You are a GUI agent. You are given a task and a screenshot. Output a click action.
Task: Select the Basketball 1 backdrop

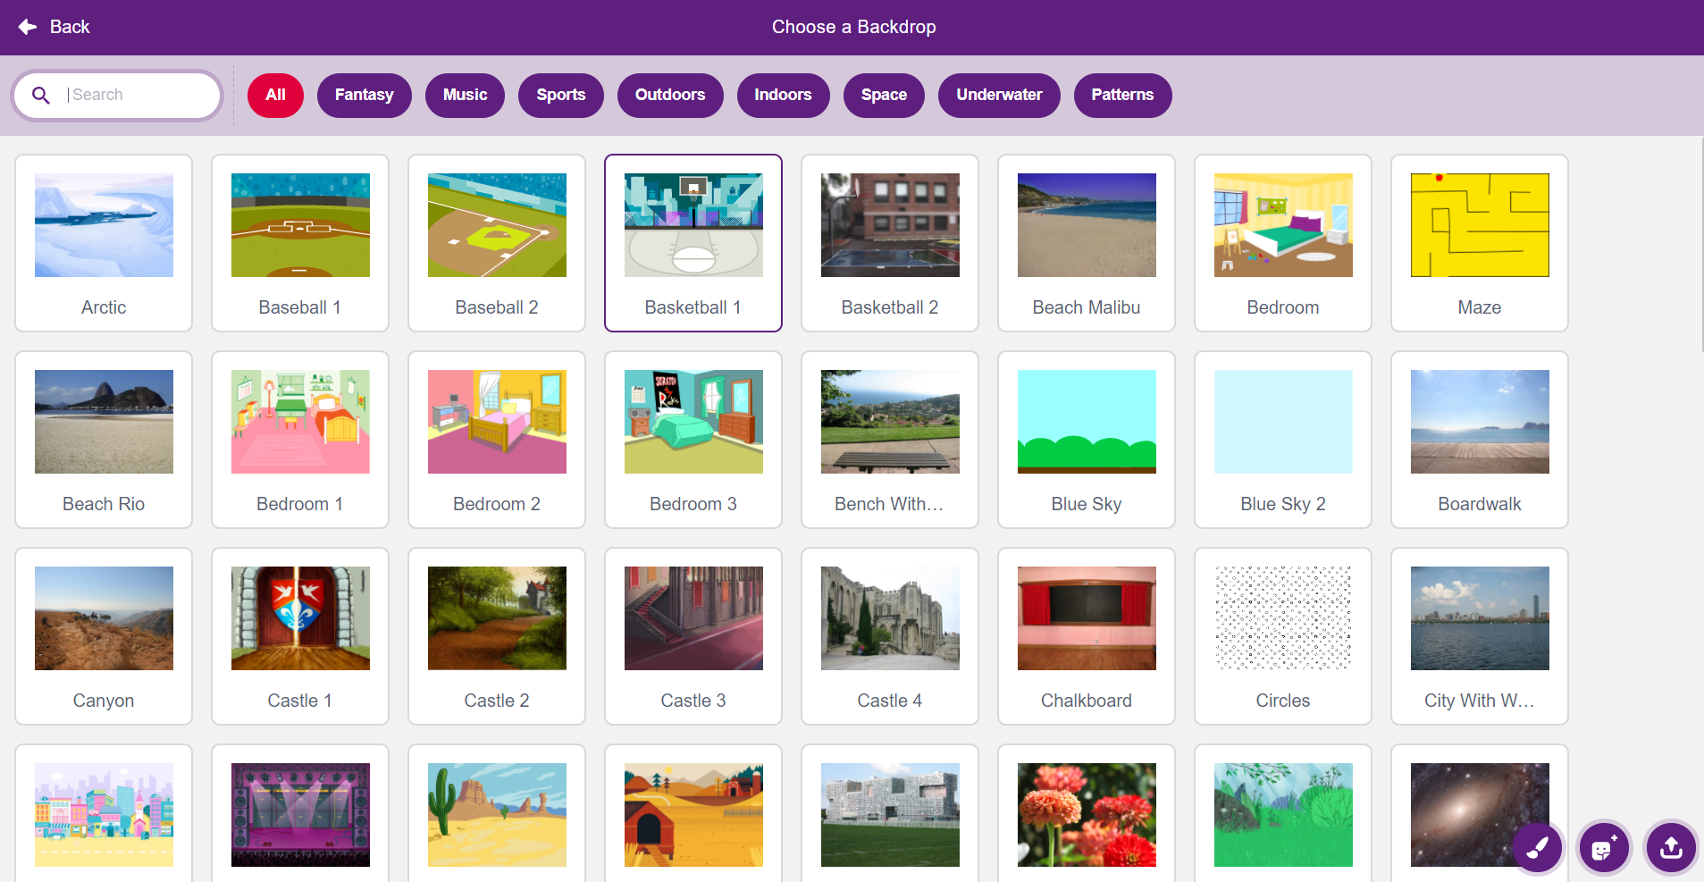click(693, 243)
